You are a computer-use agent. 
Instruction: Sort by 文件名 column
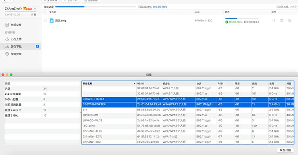pyautogui.click(x=52, y=12)
